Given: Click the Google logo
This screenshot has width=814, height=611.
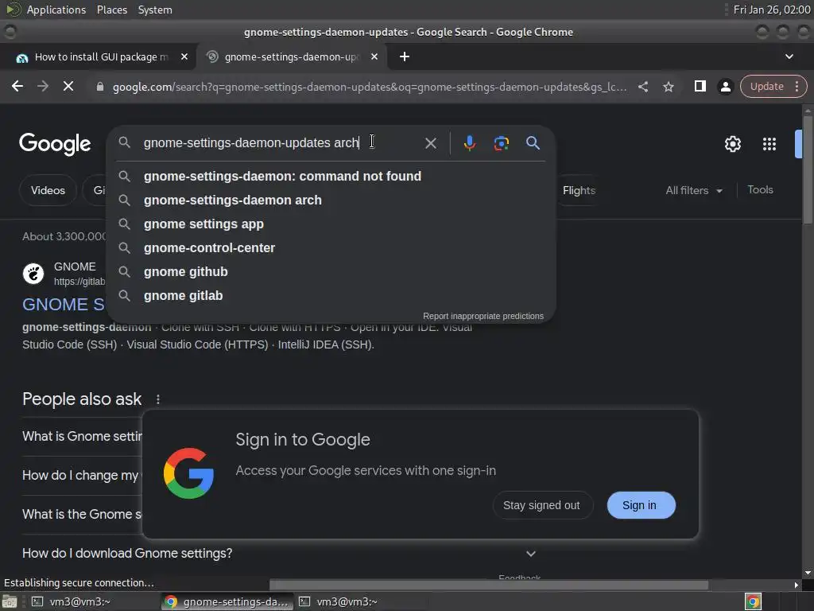Looking at the screenshot, I should [x=55, y=144].
